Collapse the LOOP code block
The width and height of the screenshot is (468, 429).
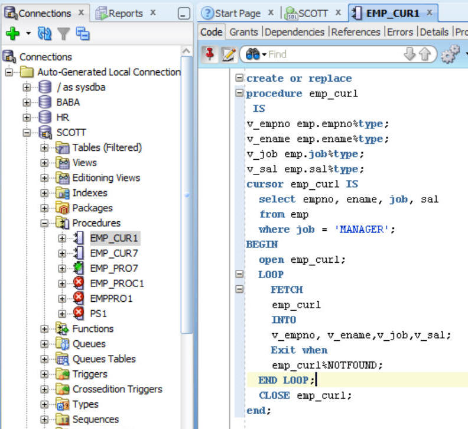point(239,275)
